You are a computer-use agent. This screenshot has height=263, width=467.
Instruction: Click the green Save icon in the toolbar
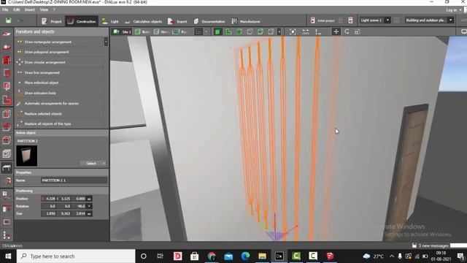[x=8, y=20]
